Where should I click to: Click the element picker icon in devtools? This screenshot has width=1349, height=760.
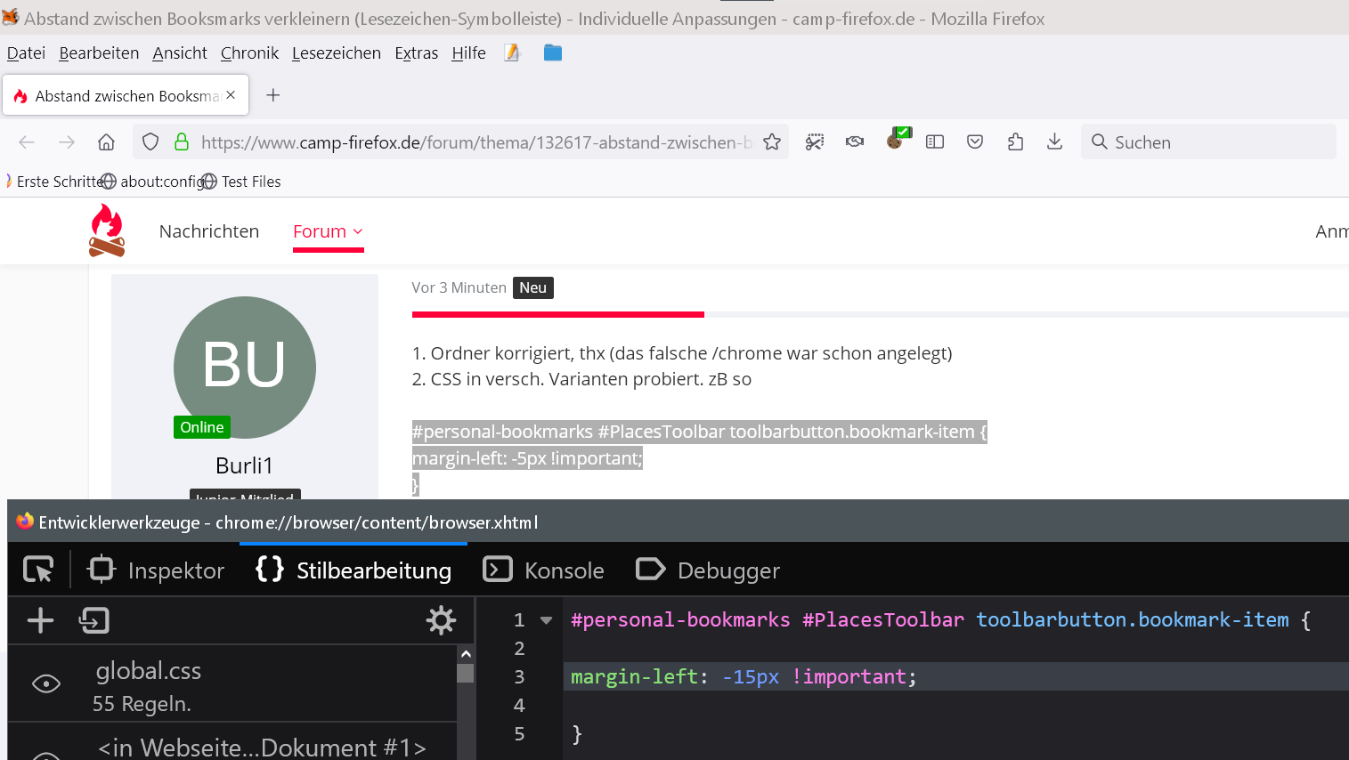click(x=38, y=570)
